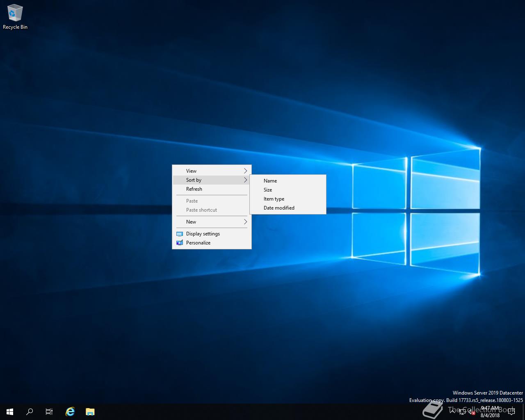Click chevron arrow next to New
Image resolution: width=525 pixels, height=420 pixels.
tap(246, 222)
